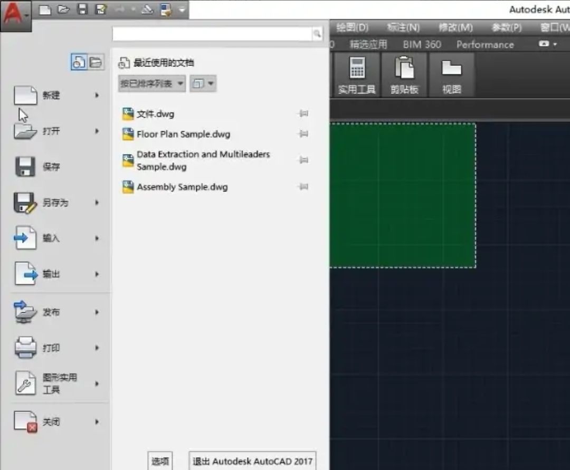
Task: Expand the 新建 submenu arrow
Action: point(97,95)
